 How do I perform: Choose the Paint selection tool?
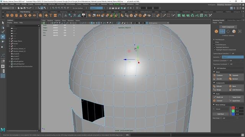point(3,32)
